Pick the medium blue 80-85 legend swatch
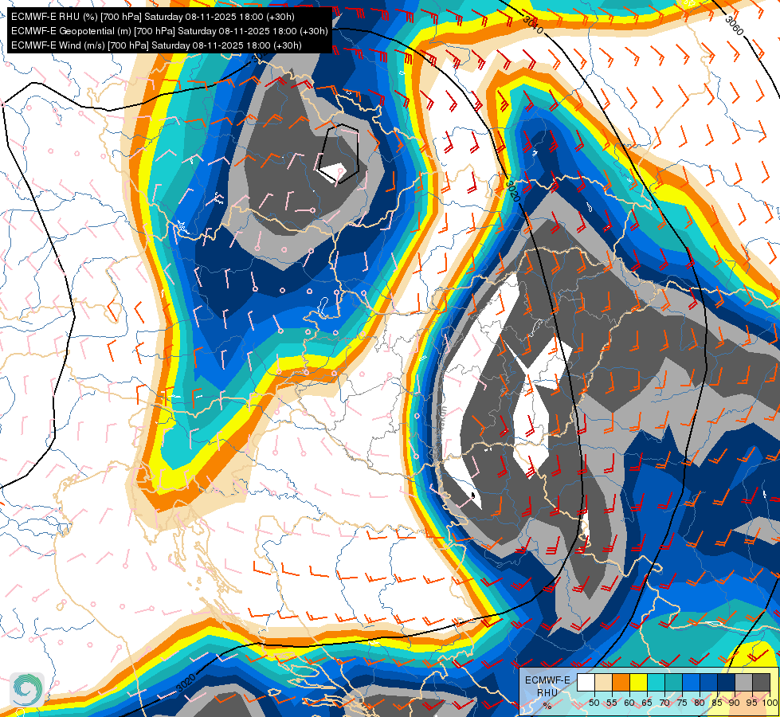The height and width of the screenshot is (717, 780). [709, 682]
